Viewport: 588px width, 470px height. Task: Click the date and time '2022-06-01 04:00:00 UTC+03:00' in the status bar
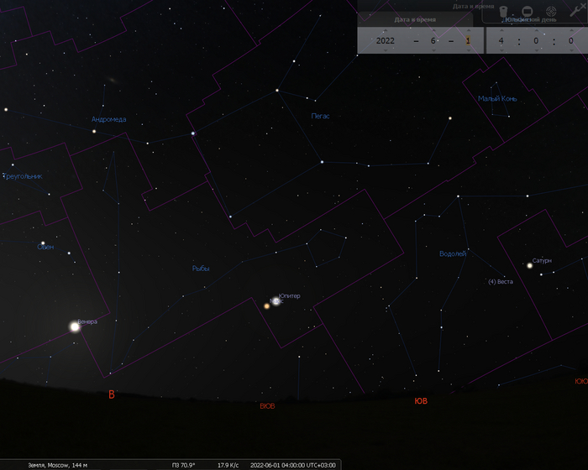pos(293,465)
